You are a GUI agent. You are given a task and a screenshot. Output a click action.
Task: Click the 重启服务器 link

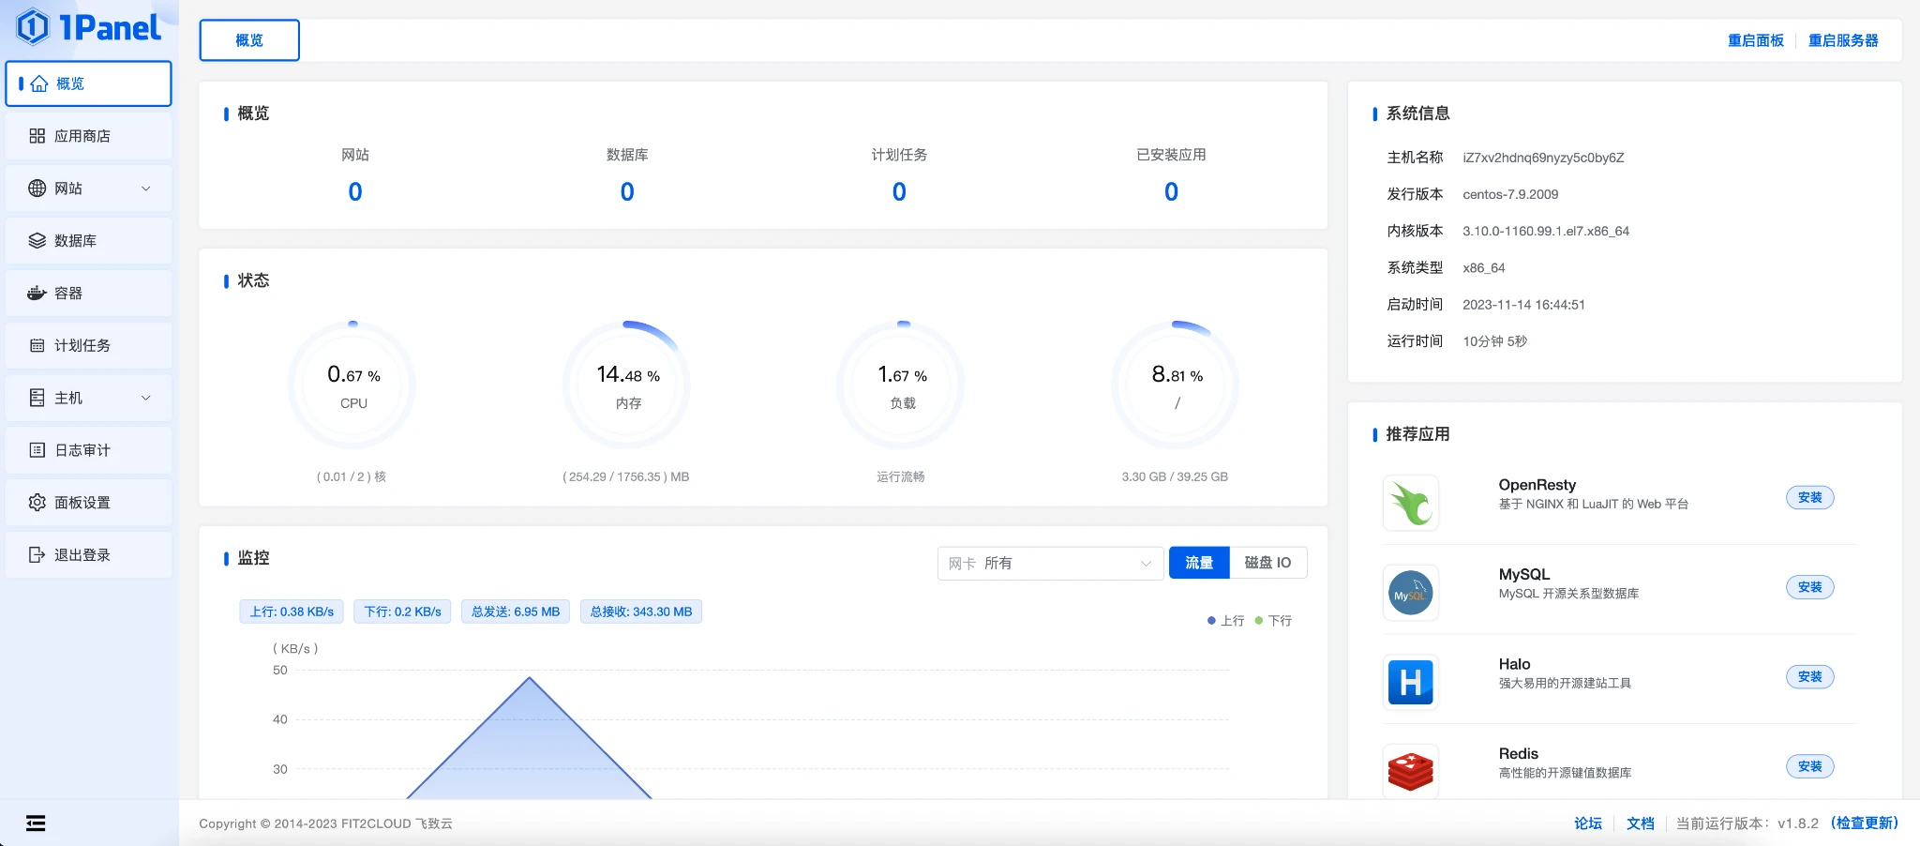pos(1843,40)
